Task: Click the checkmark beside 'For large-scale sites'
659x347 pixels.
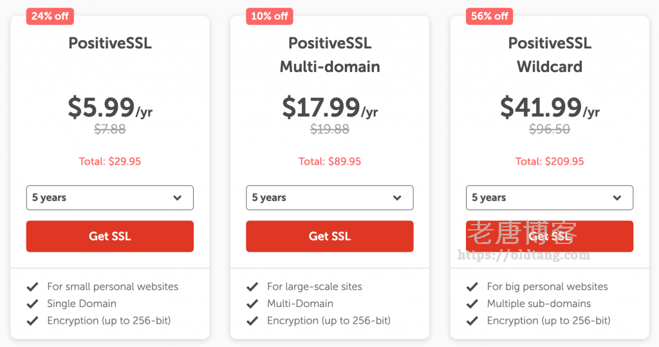Action: [x=252, y=286]
